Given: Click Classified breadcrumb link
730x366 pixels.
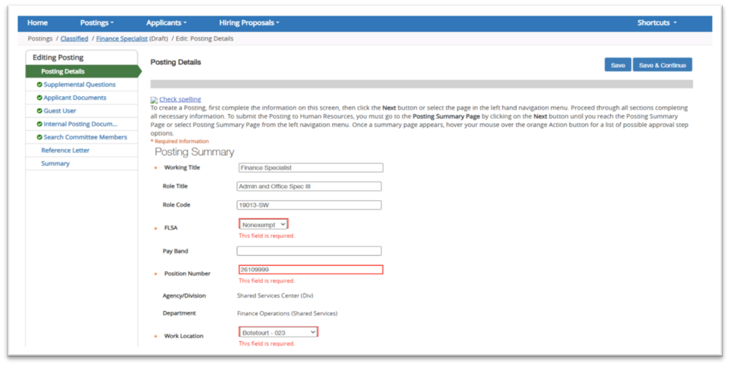Looking at the screenshot, I should (x=74, y=38).
